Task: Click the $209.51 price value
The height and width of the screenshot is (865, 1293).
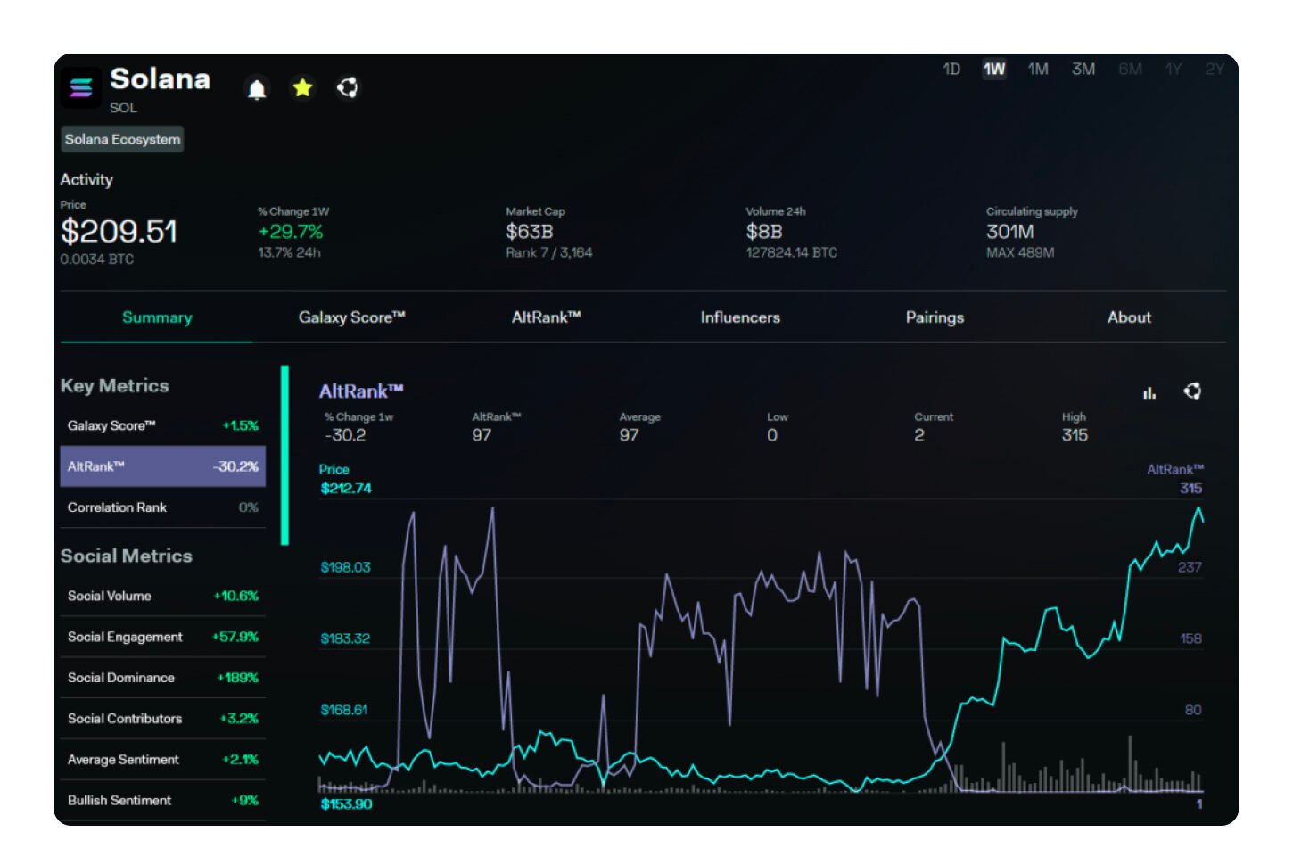Action: [x=119, y=232]
